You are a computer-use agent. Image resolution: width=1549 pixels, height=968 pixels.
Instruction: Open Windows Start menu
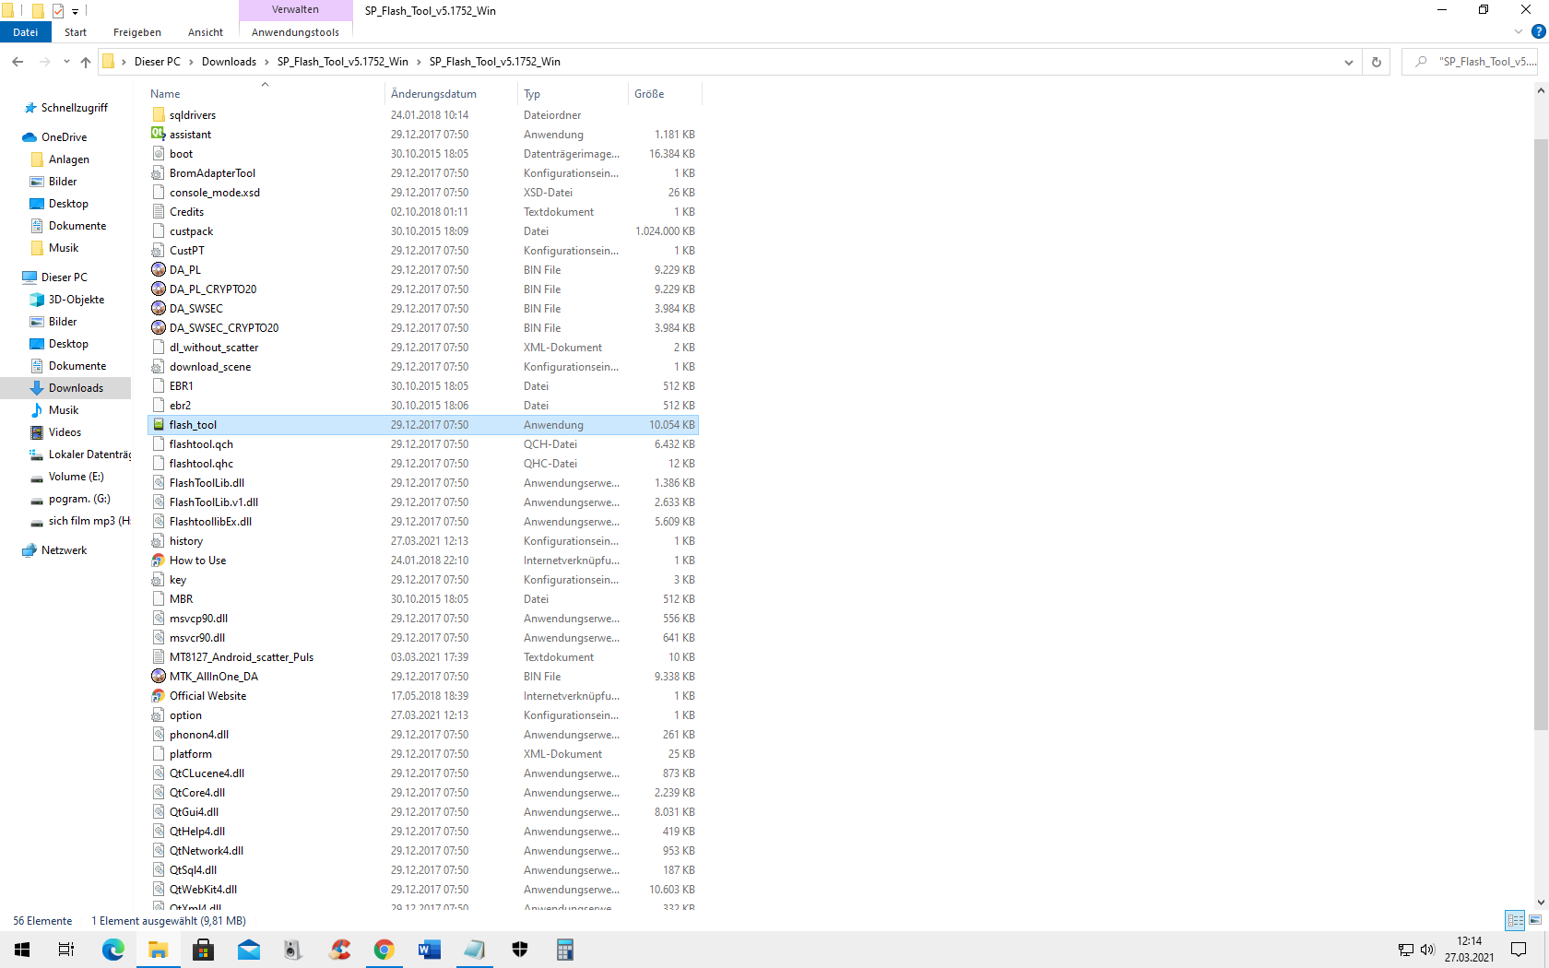pyautogui.click(x=22, y=950)
